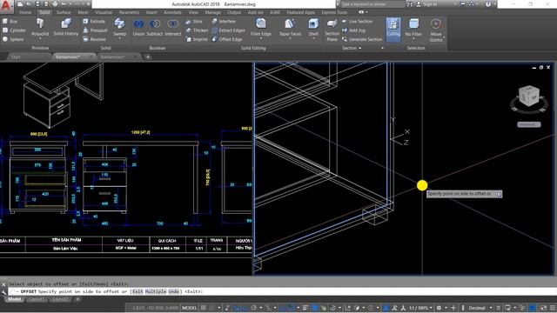Click Generate Section

tap(362, 39)
